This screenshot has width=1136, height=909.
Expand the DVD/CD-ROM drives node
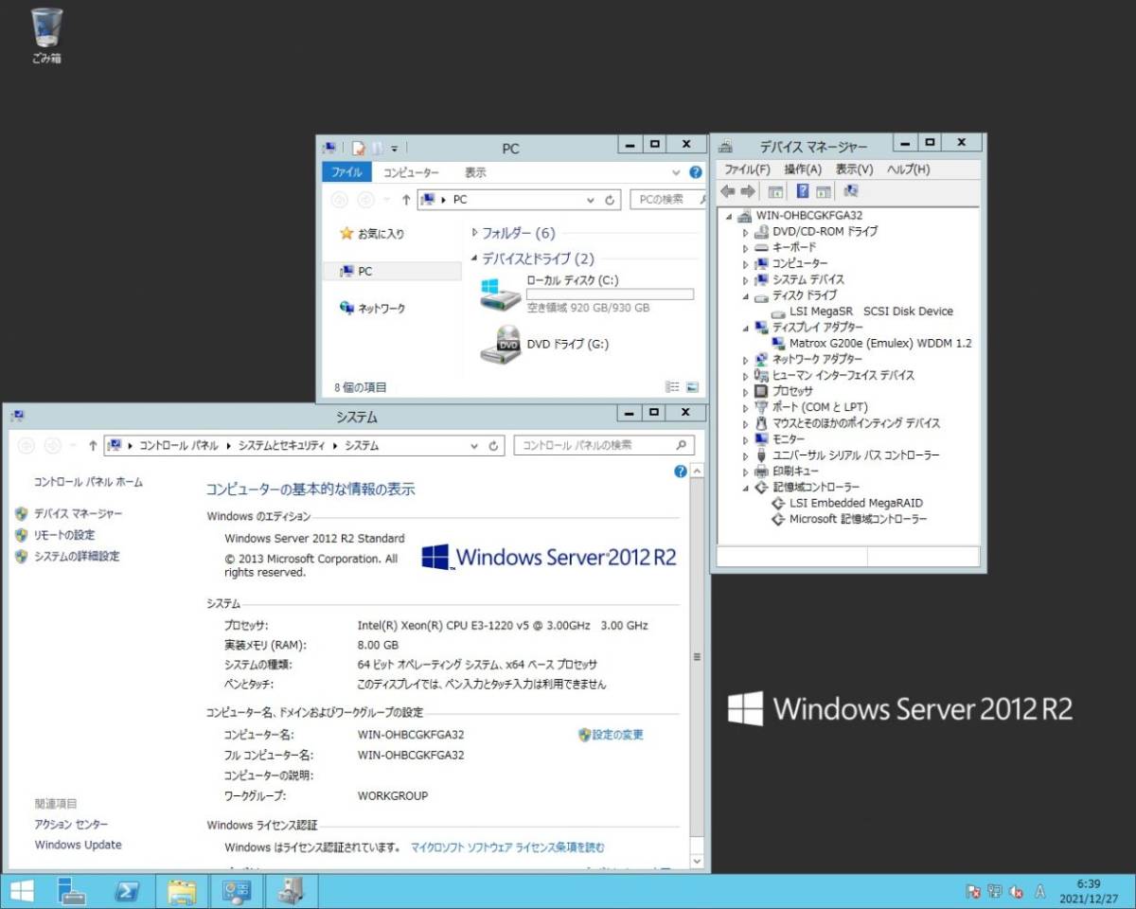[745, 232]
